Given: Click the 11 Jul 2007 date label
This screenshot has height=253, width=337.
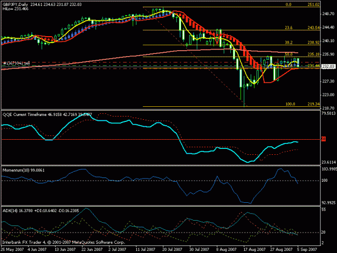Looking at the screenshot, I should [x=145, y=250].
